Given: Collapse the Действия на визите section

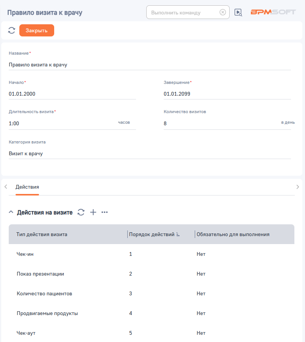Looking at the screenshot, I should [11, 212].
